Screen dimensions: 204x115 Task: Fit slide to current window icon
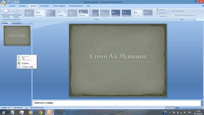pyautogui.click(x=203, y=108)
